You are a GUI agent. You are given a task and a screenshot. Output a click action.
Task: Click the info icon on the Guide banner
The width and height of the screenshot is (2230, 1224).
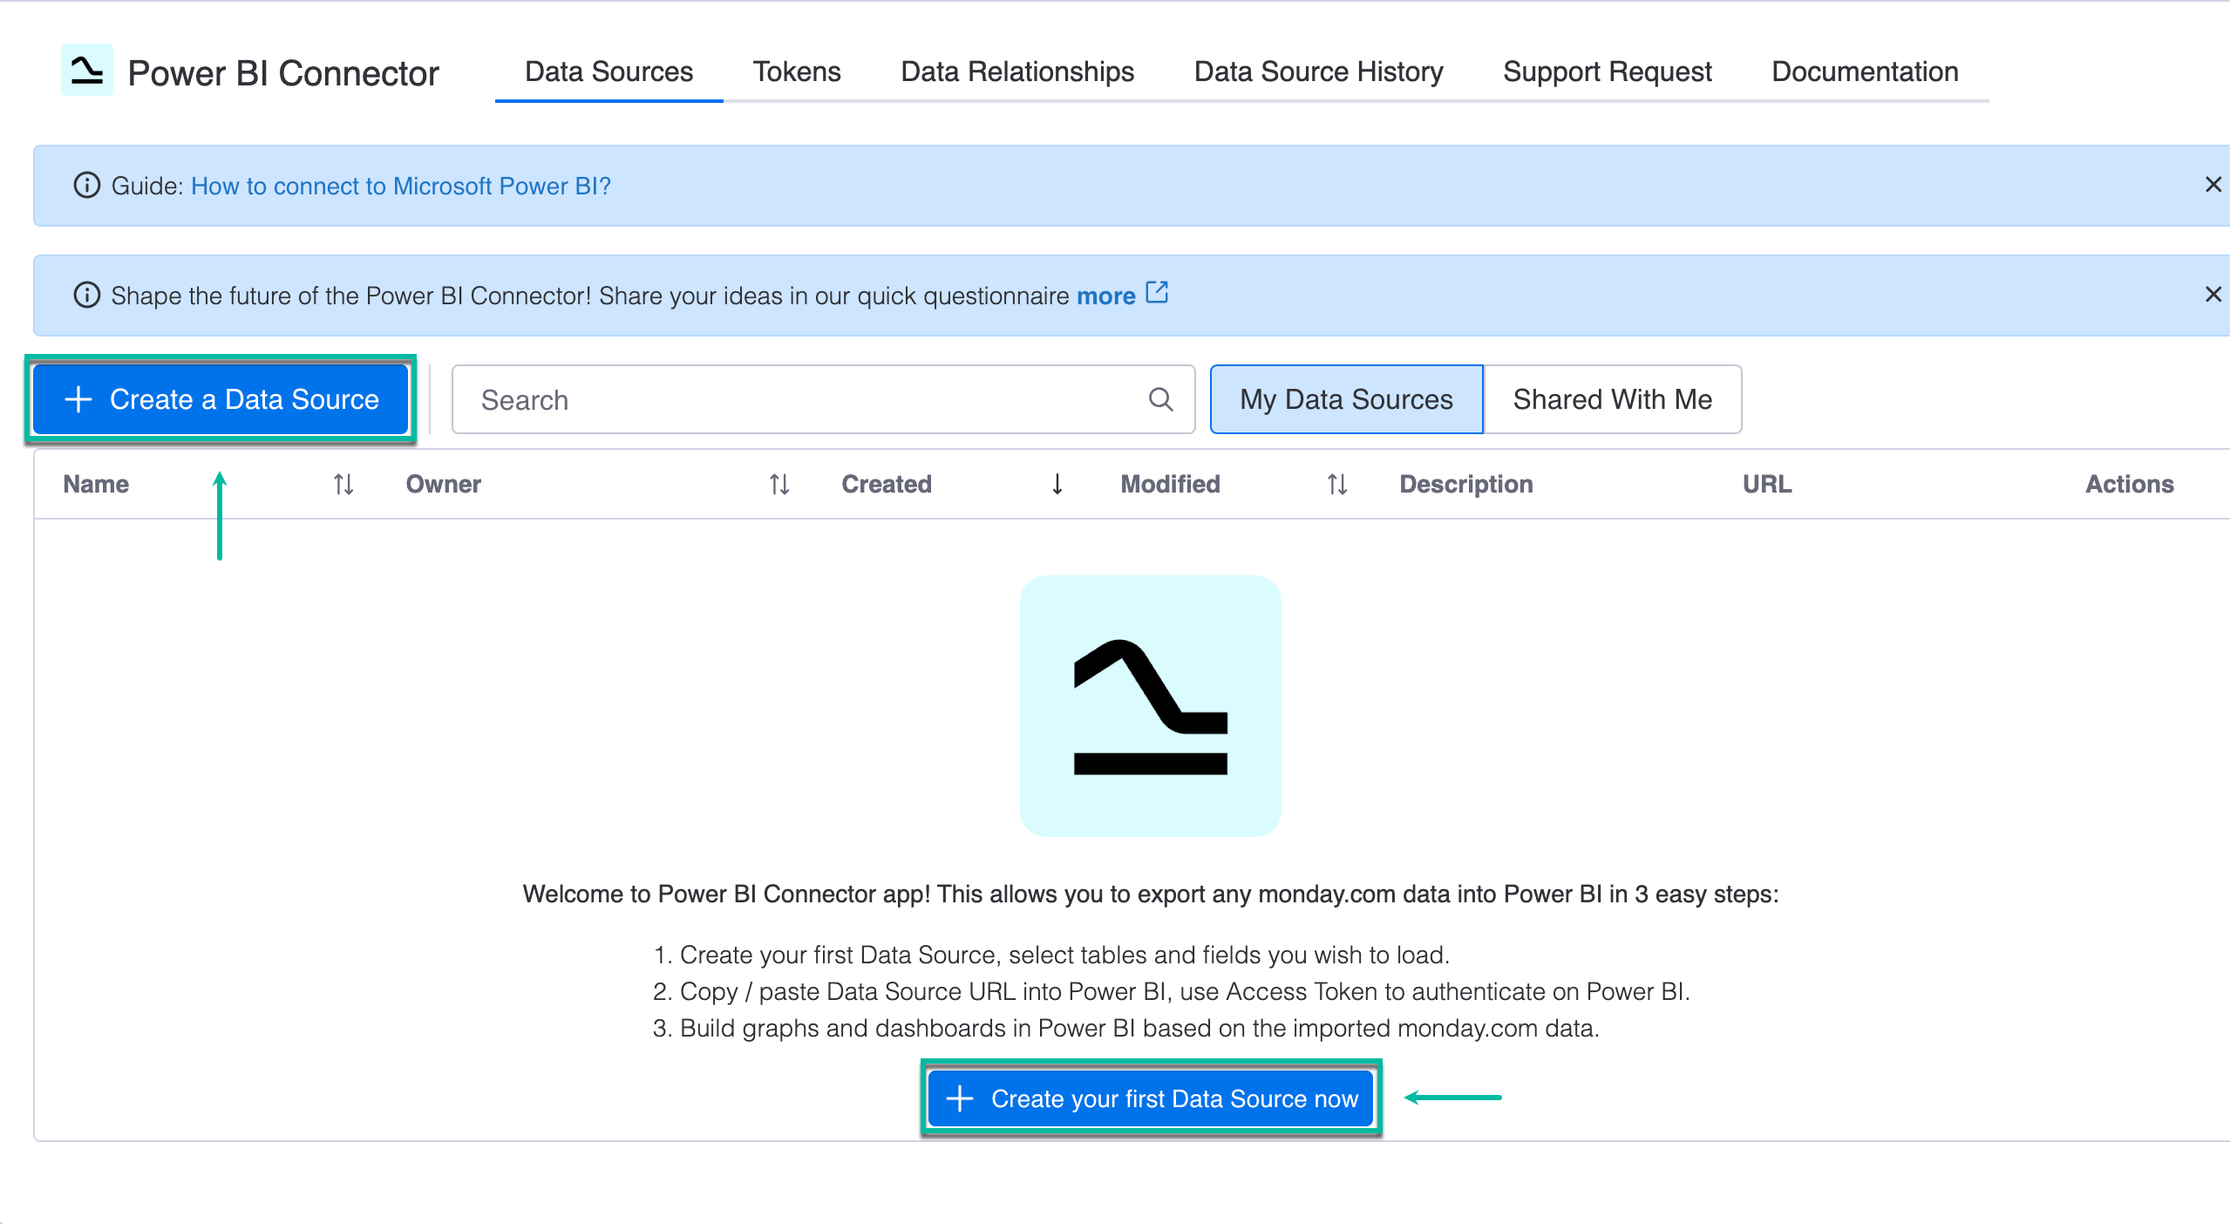pos(86,185)
